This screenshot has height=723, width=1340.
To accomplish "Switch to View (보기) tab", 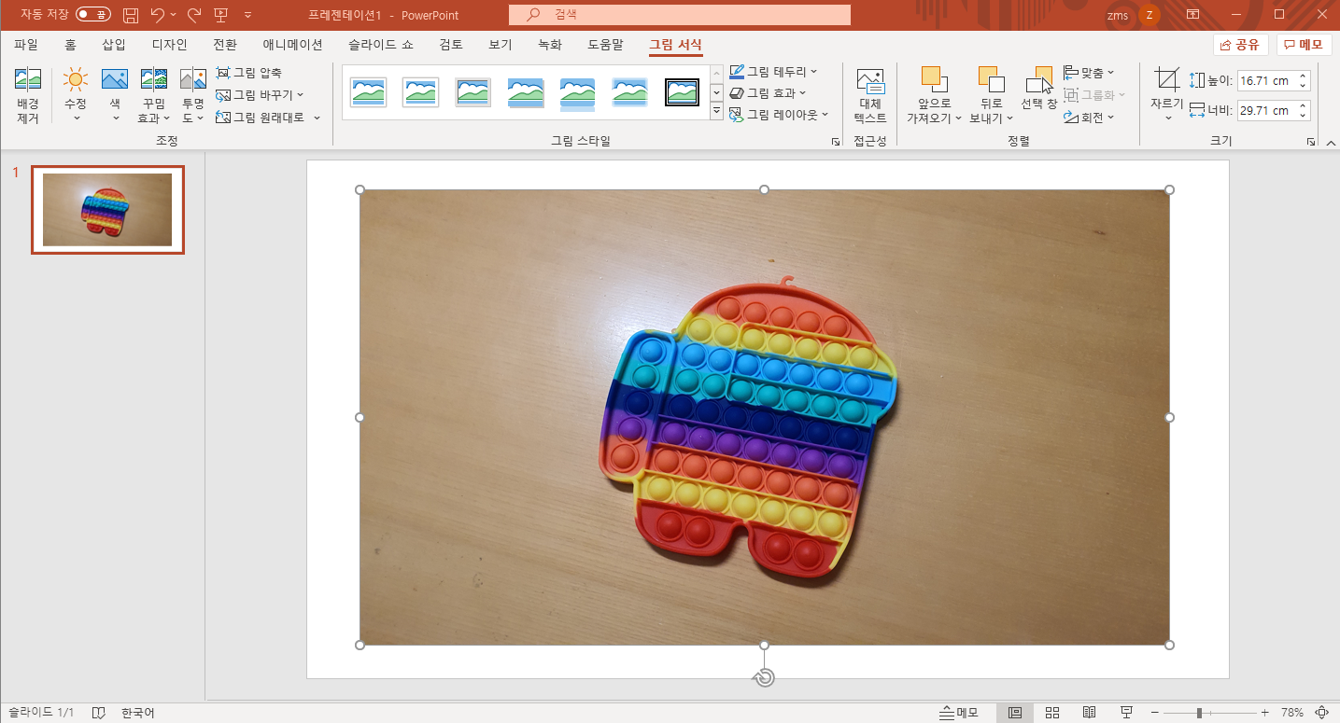I will (501, 44).
